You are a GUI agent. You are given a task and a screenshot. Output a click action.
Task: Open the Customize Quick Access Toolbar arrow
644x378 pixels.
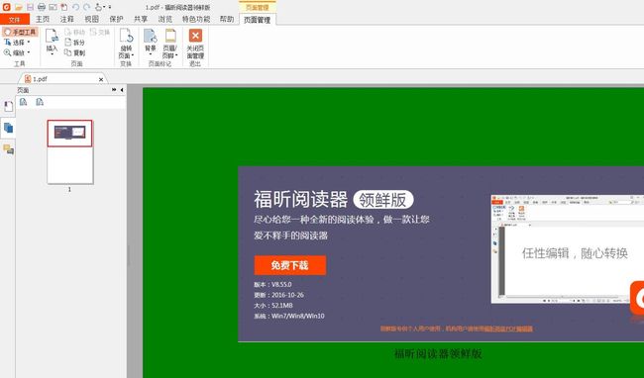click(110, 7)
